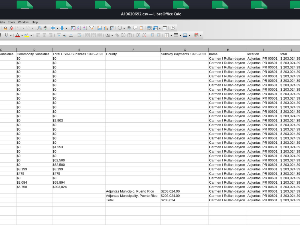Click the Freeze Rows and Columns icon
The image size is (300, 225).
coord(155,28)
